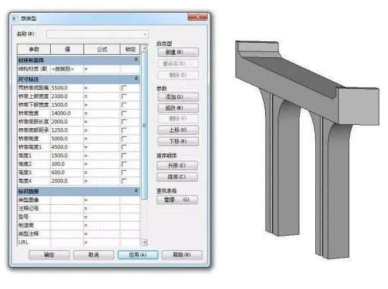The width and height of the screenshot is (388, 289).
Task: Click 添加(D) to add a parameter
Action: (178, 97)
